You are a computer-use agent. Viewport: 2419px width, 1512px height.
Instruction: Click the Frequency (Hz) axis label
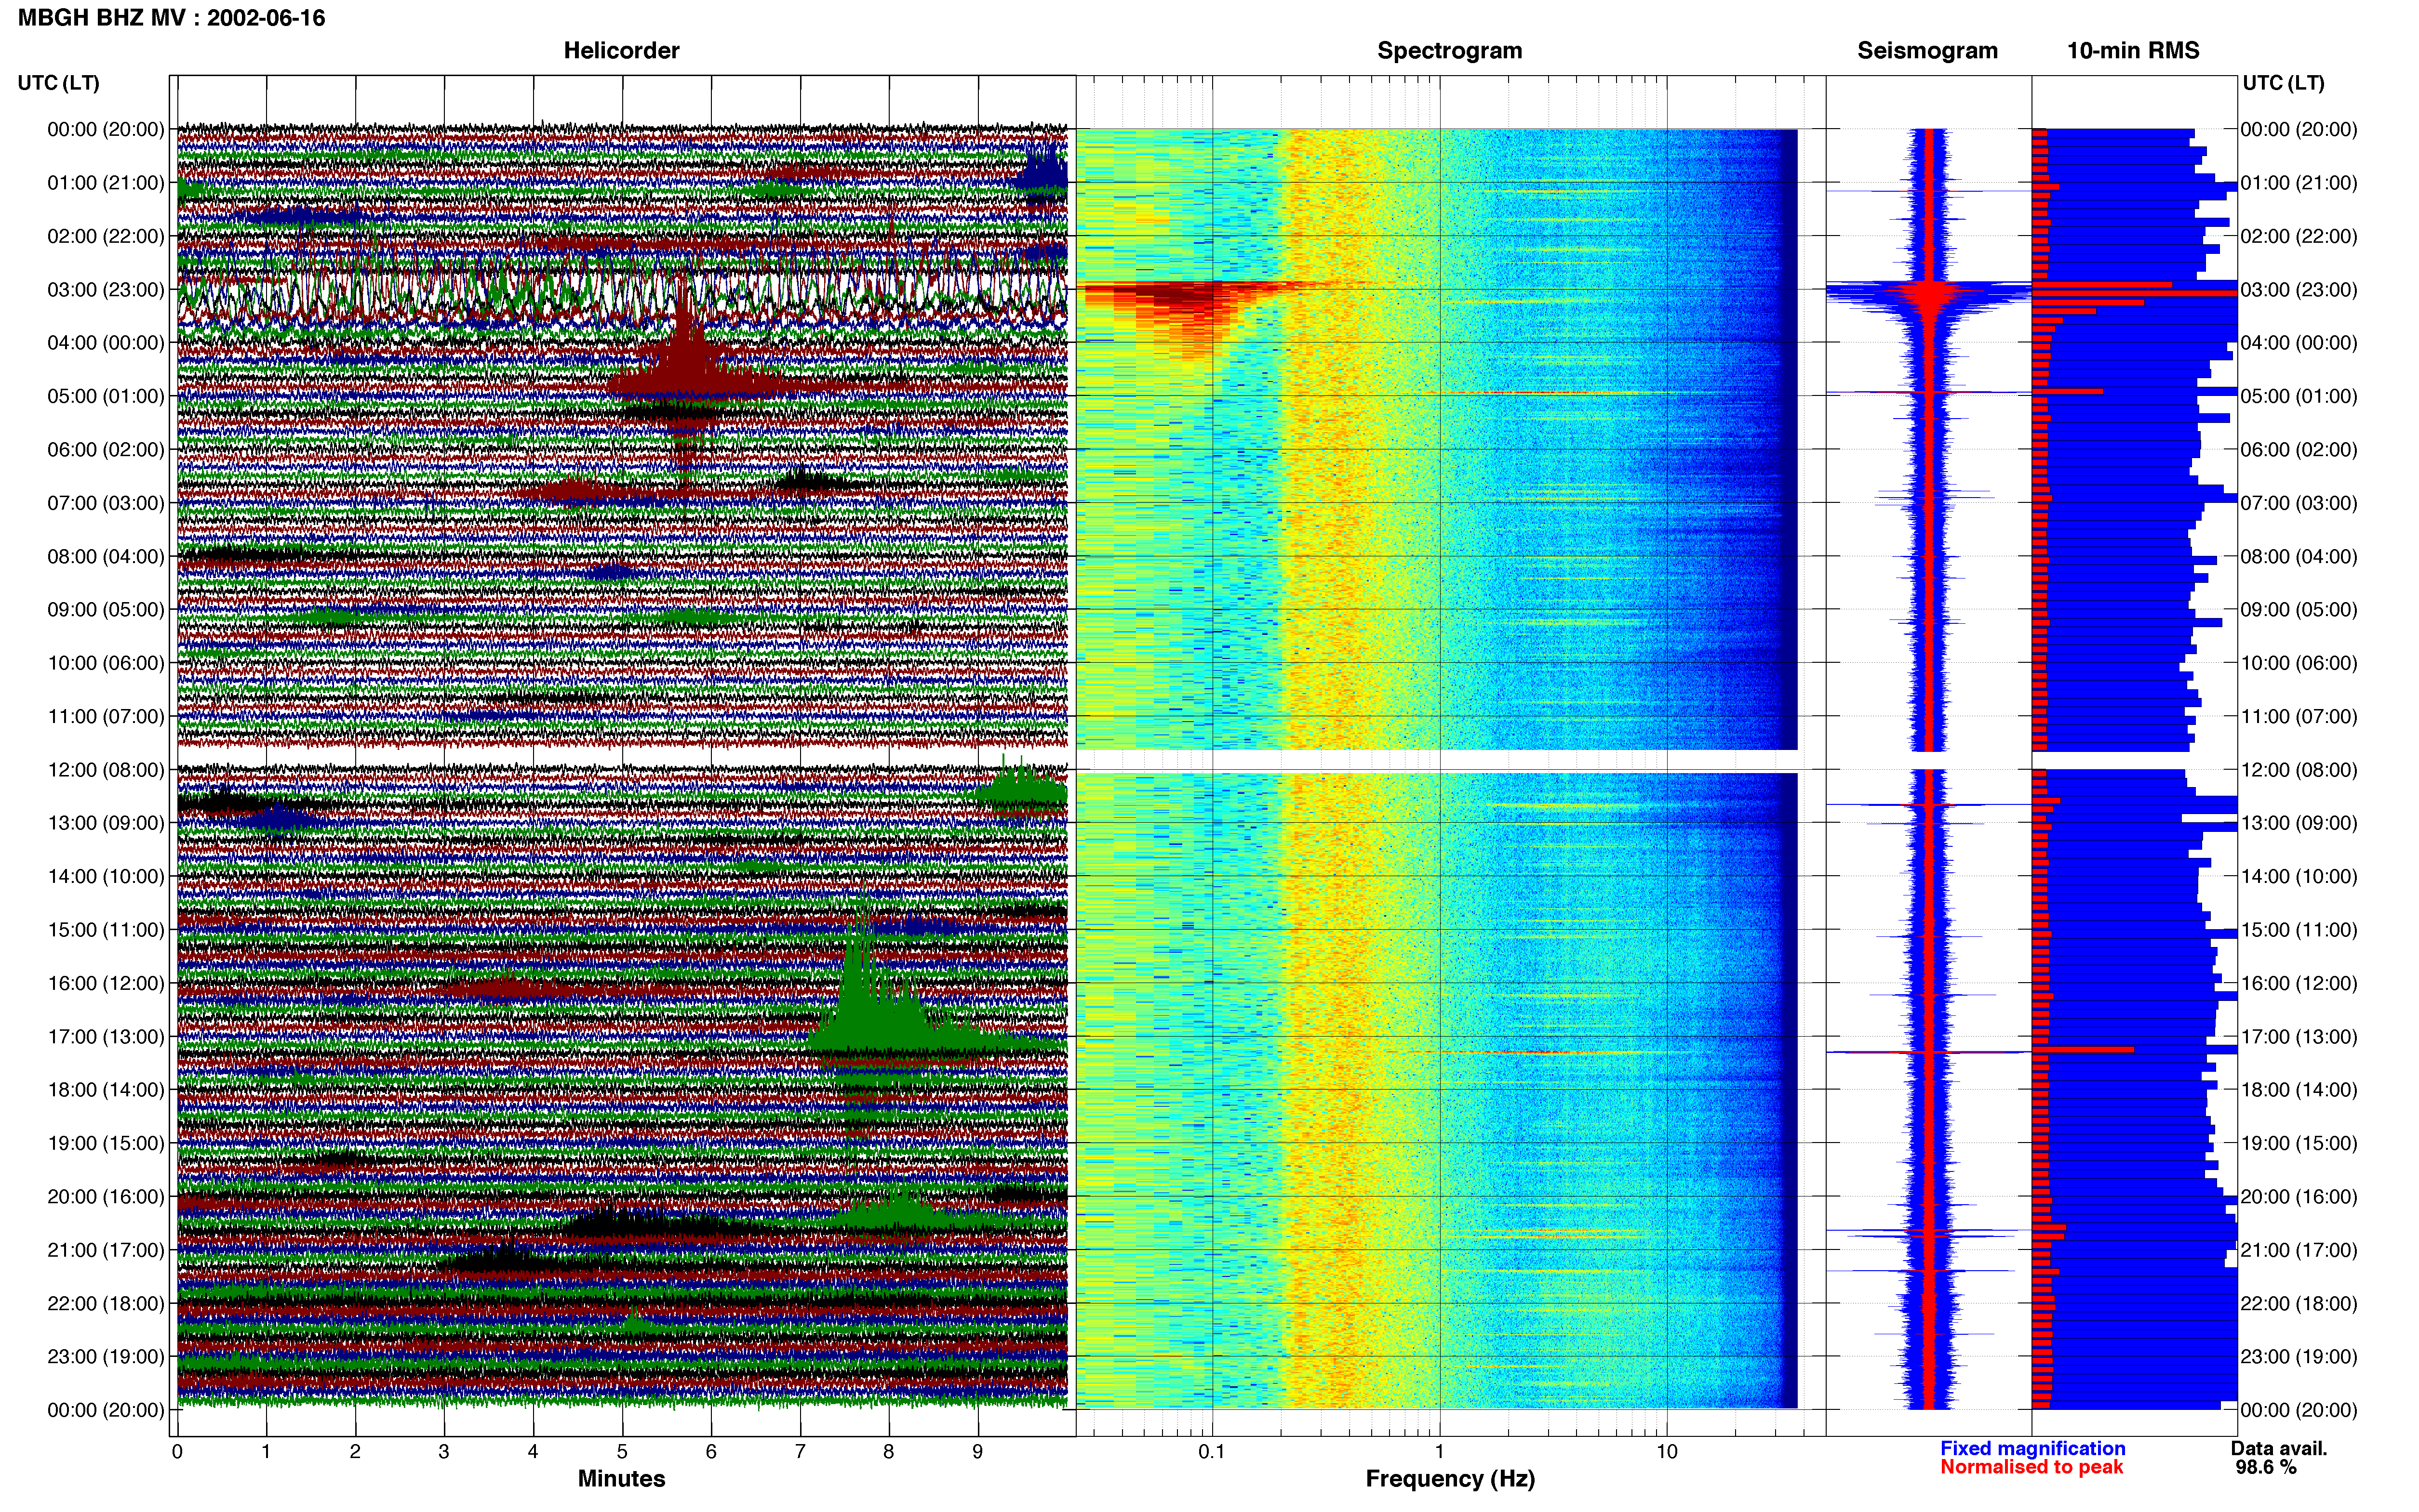pos(1450,1479)
